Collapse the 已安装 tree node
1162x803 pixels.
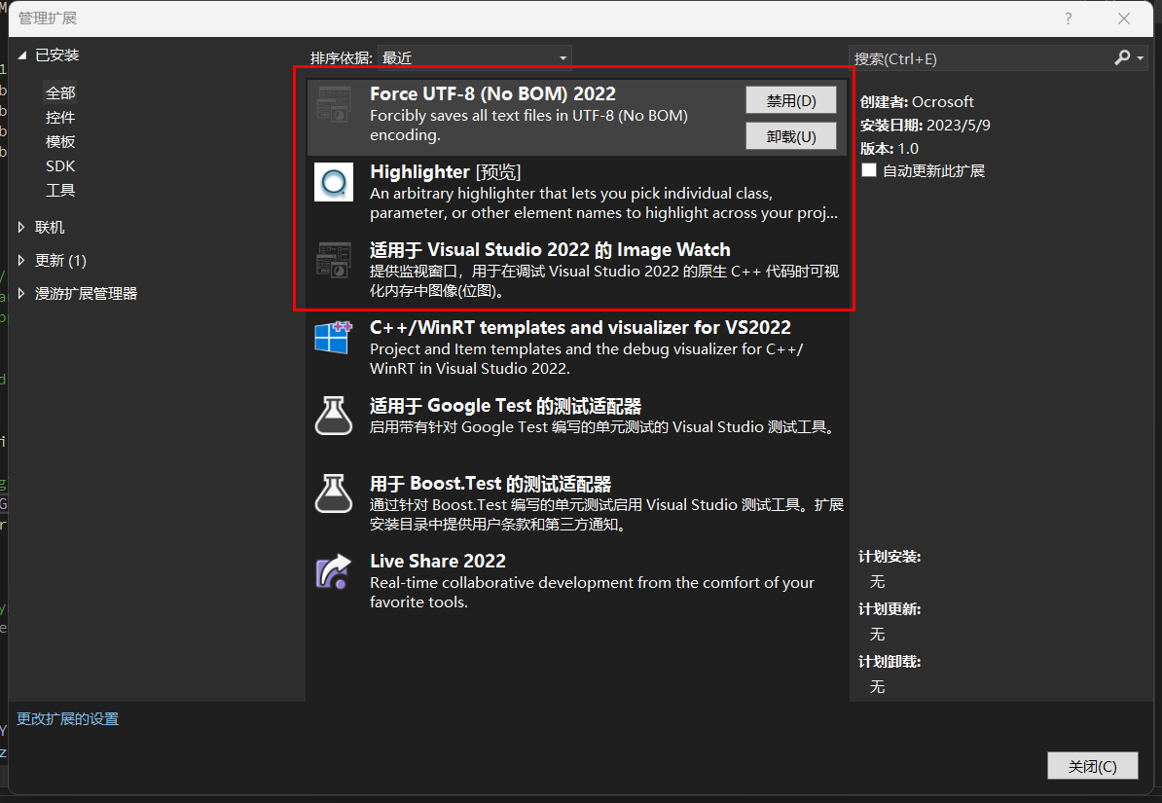22,55
